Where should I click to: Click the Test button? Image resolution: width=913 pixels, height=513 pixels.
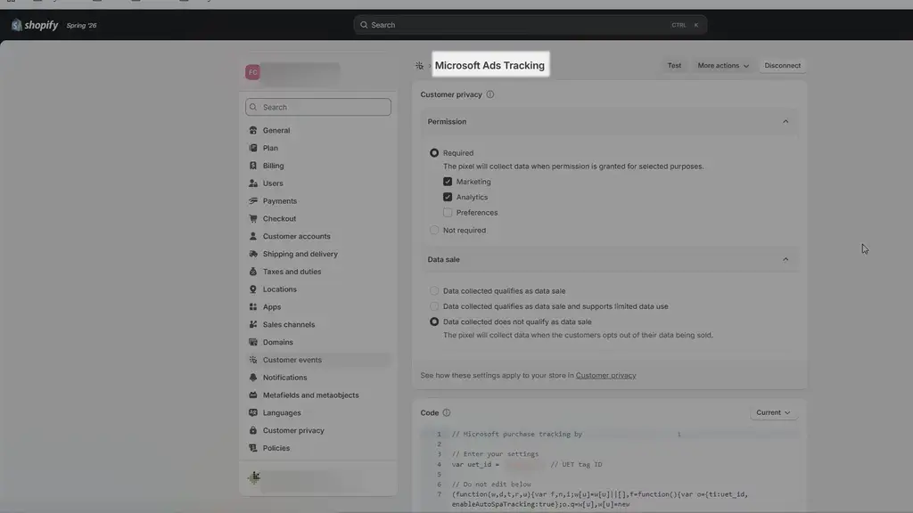point(674,66)
